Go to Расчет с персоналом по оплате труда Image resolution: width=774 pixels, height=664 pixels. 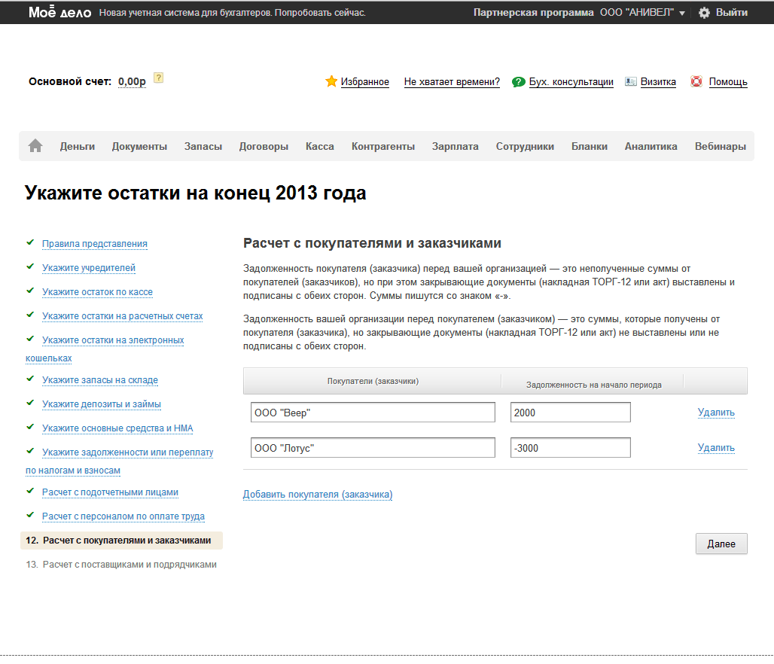point(123,517)
